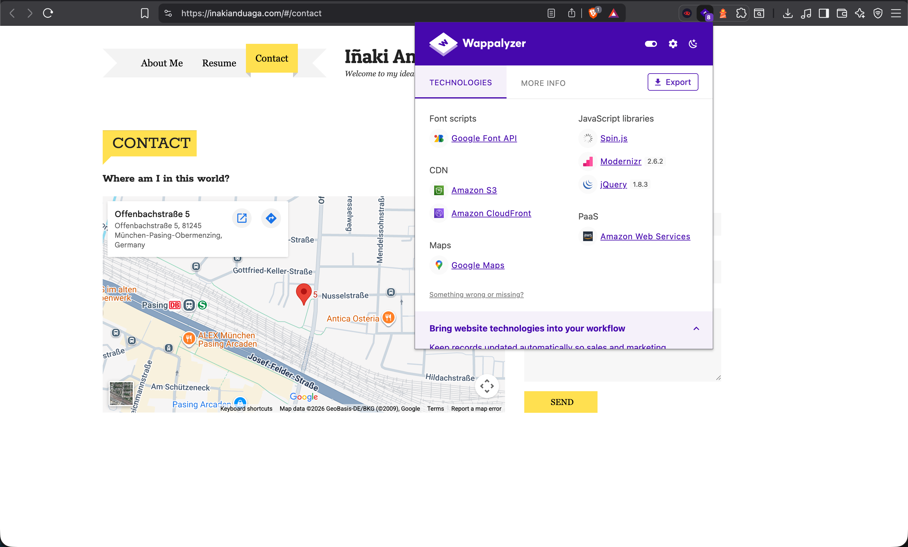Click the share page icon
Viewport: 908px width, 547px height.
point(572,13)
